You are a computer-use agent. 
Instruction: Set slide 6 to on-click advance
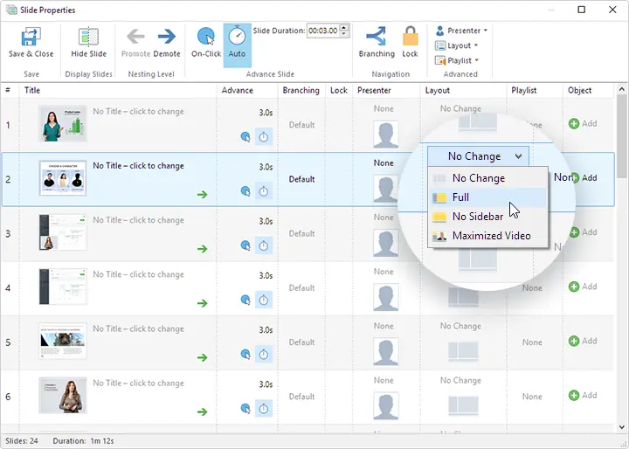(245, 409)
